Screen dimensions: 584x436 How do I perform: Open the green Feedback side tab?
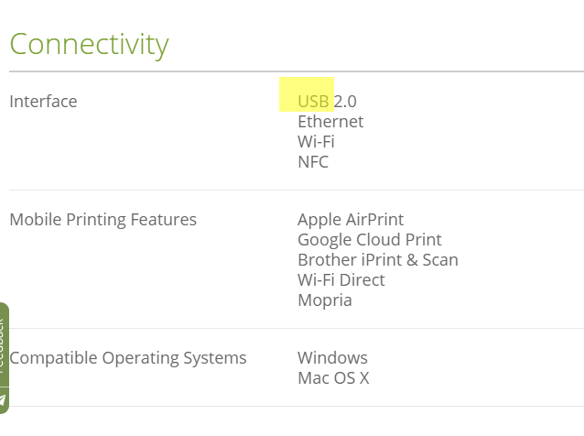click(4, 358)
